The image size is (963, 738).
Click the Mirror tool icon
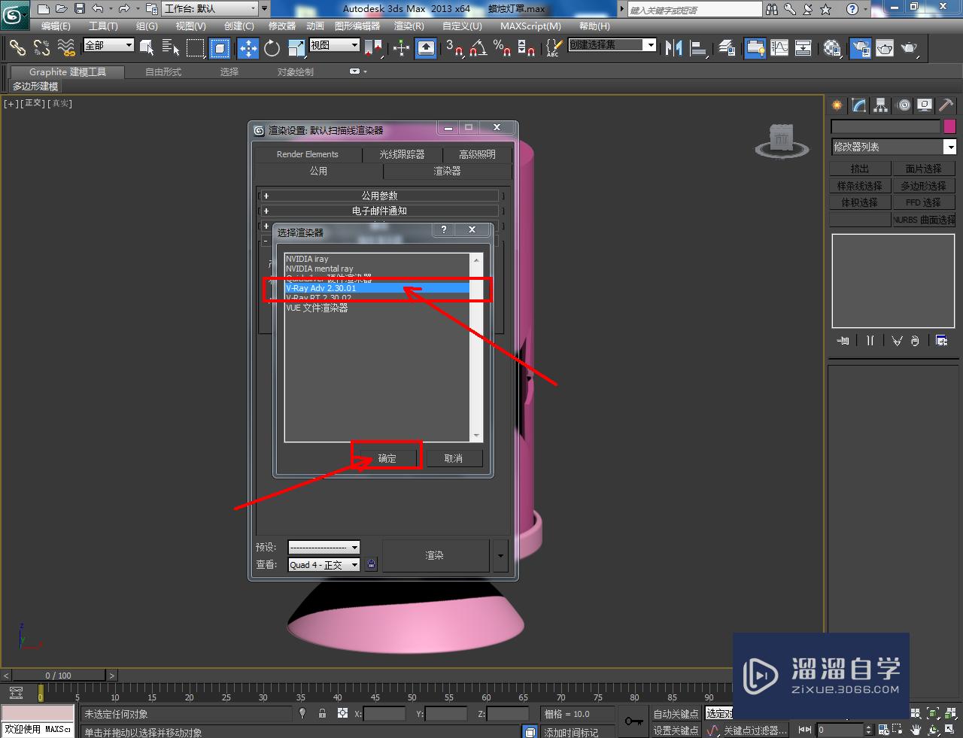(673, 48)
